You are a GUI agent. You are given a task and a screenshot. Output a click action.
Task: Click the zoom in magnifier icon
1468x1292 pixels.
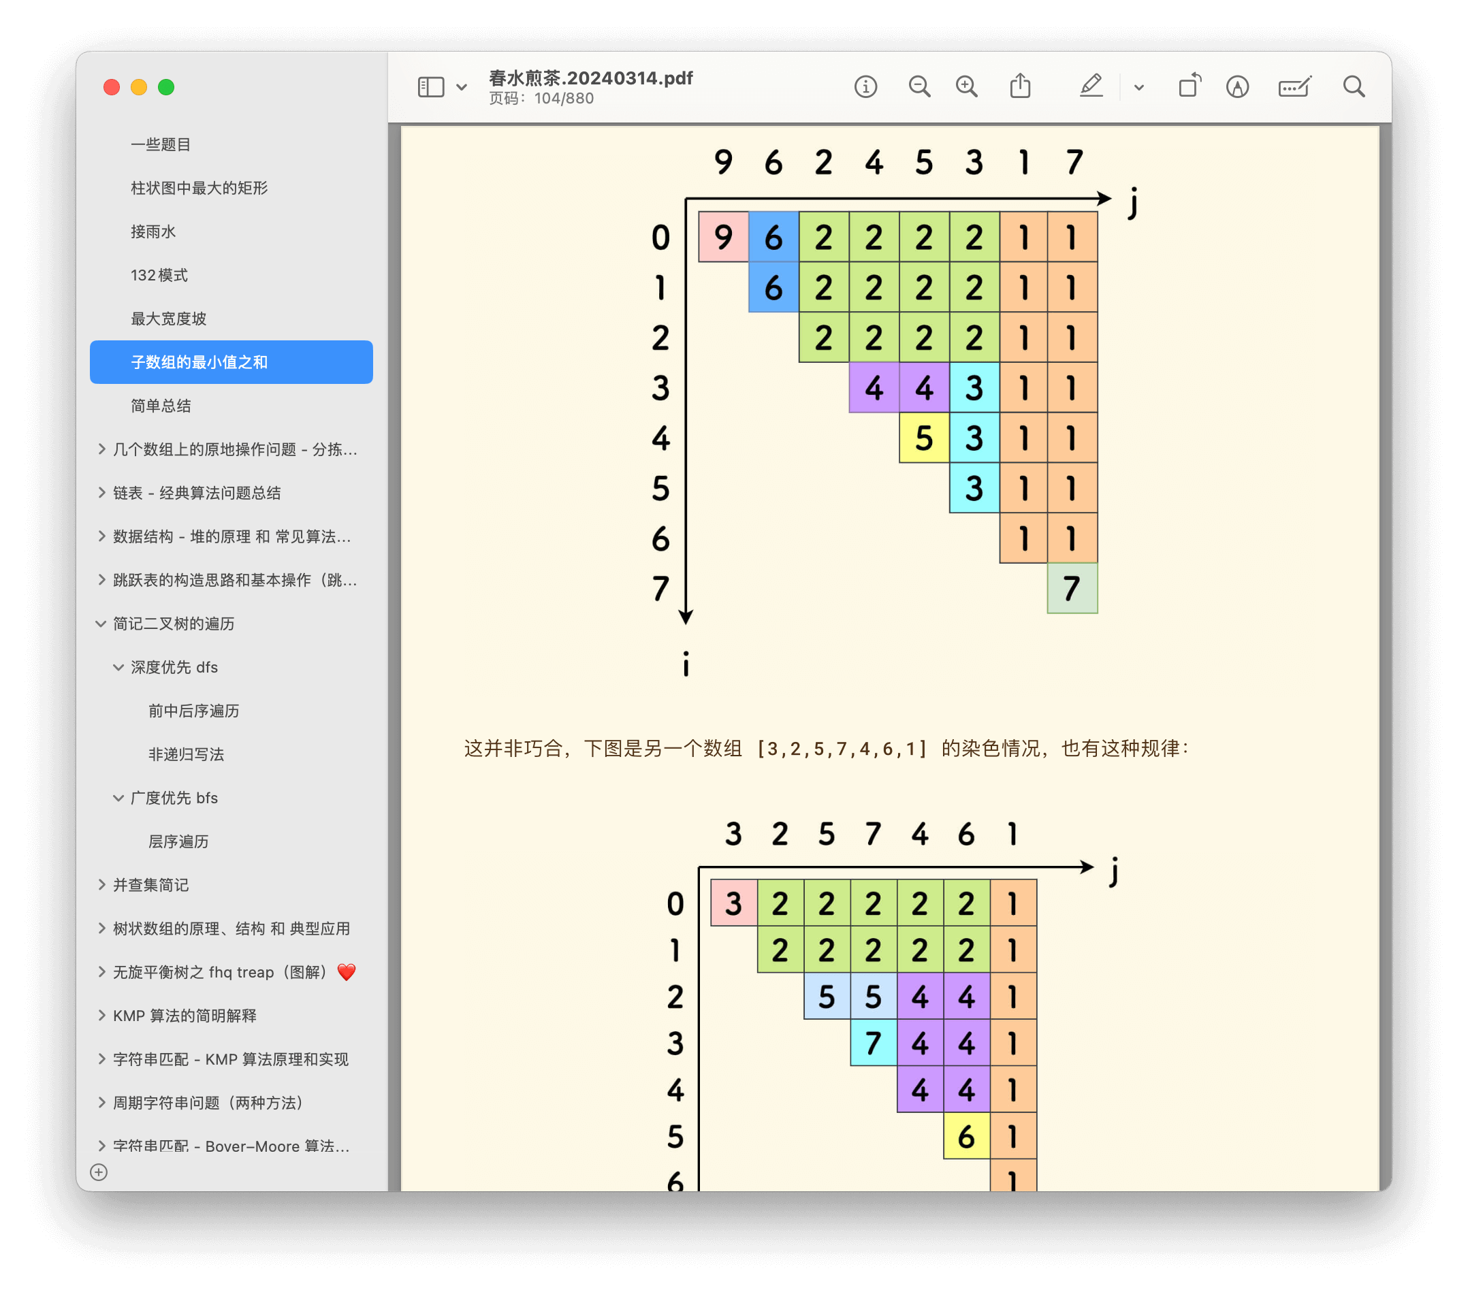point(967,87)
